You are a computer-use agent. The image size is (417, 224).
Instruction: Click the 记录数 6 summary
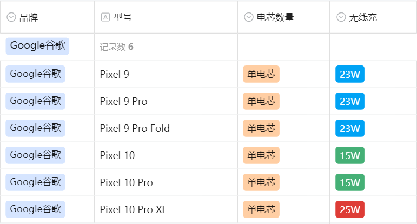[116, 47]
